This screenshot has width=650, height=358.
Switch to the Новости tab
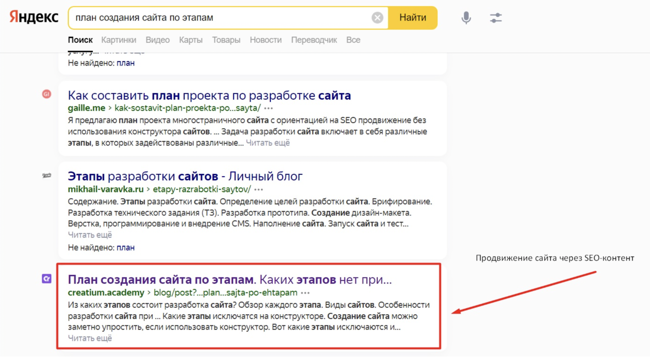(266, 40)
